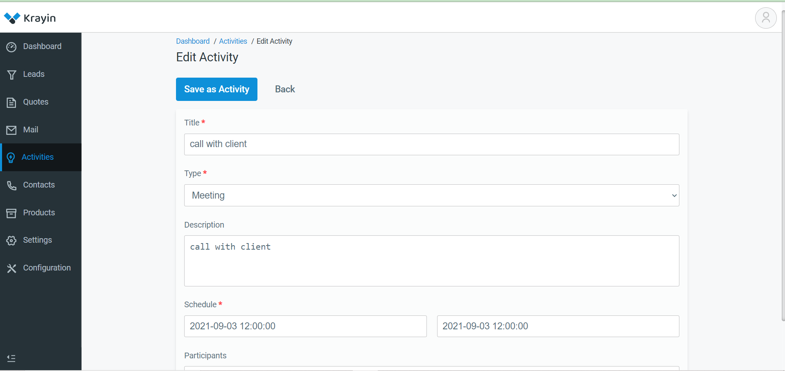Click the Krayin logo icon
Viewport: 785px width, 371px height.
point(12,18)
